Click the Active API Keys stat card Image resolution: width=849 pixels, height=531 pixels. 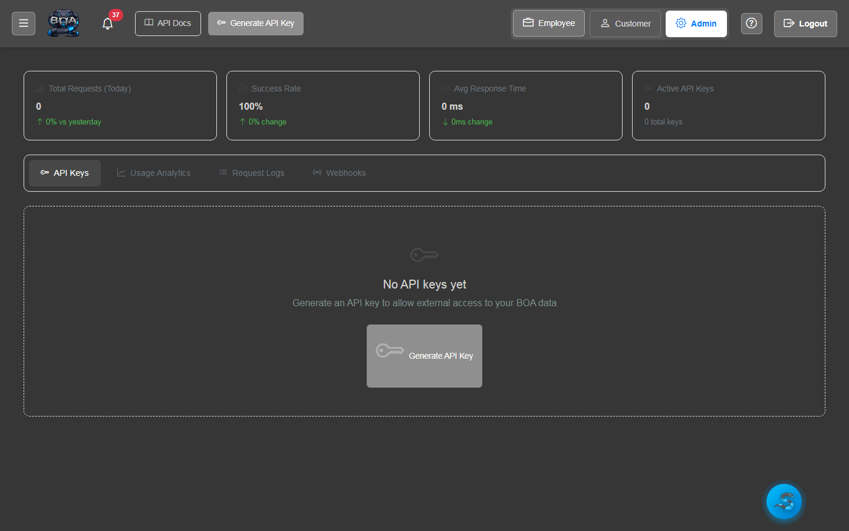(x=728, y=106)
